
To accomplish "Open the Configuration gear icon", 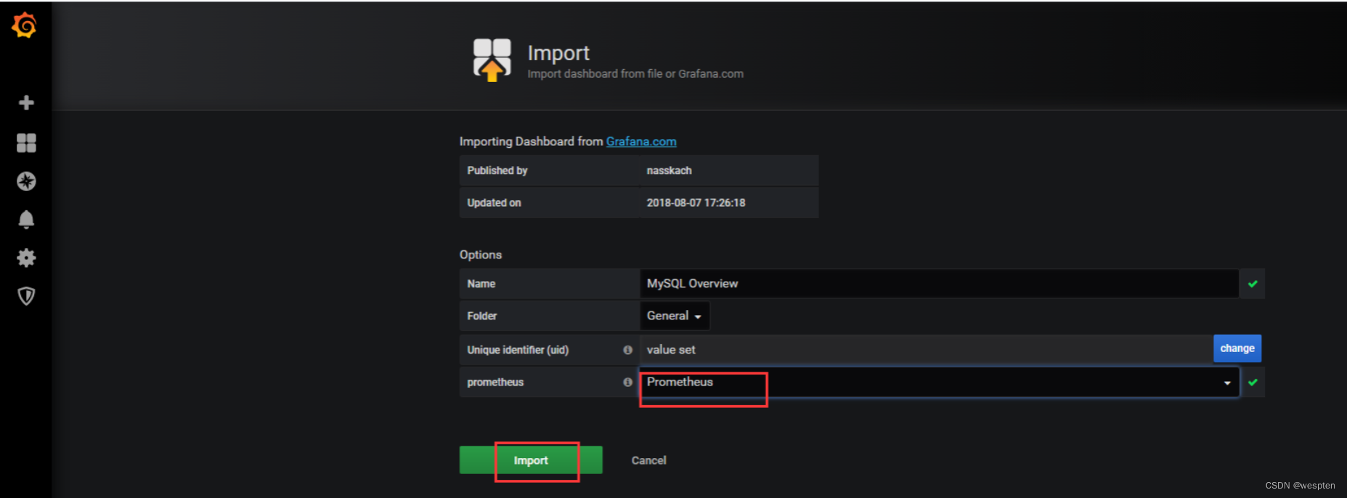I will (26, 258).
